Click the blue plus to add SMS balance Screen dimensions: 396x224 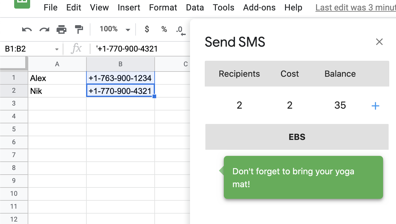(x=375, y=106)
